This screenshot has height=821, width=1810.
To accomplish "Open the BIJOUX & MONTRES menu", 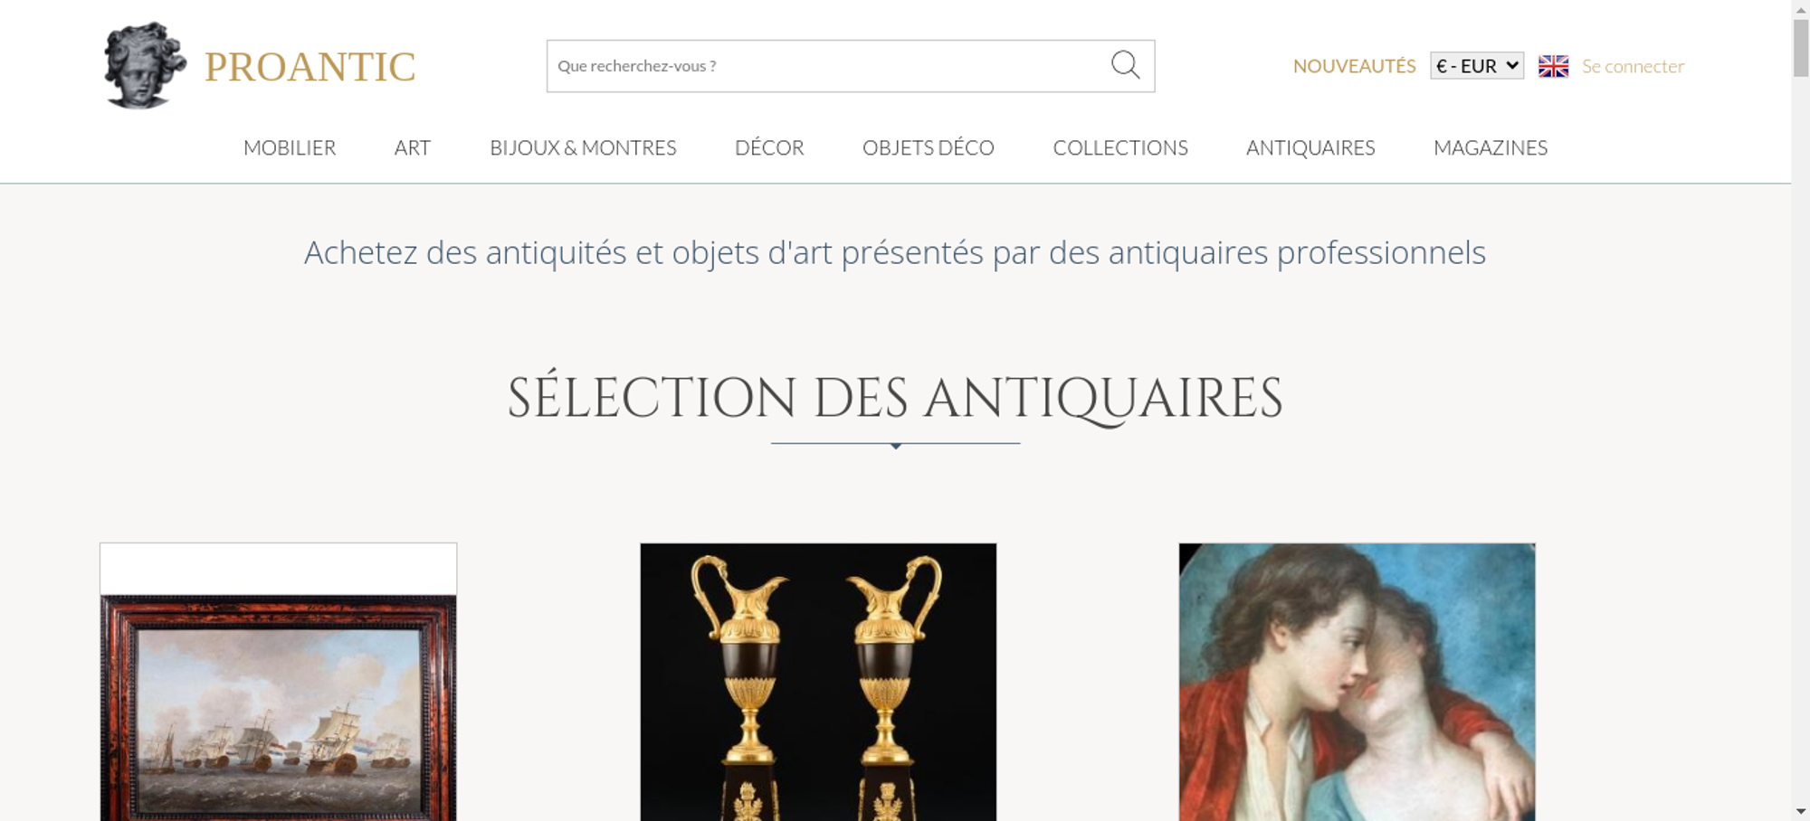I will point(583,147).
